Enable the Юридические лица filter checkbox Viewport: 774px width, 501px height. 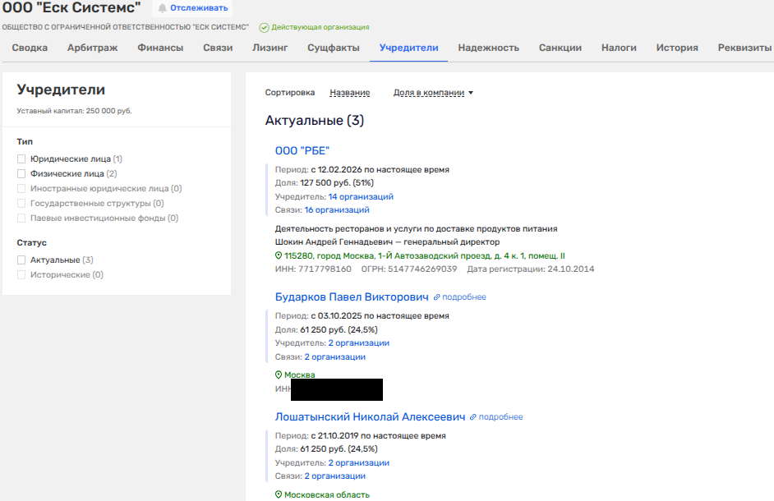pyautogui.click(x=21, y=159)
